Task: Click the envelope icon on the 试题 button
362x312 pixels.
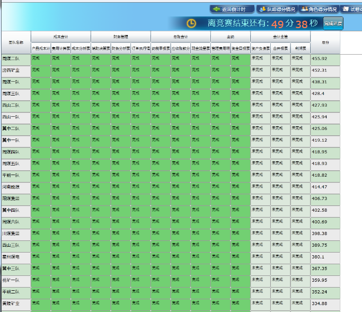Action: click(346, 9)
